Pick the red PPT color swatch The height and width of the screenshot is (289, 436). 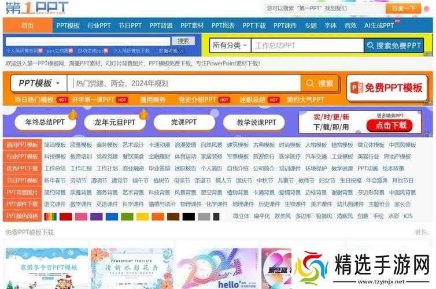[65, 217]
